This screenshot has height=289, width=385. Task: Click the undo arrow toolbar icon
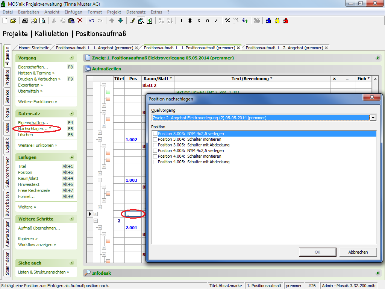click(x=92, y=20)
